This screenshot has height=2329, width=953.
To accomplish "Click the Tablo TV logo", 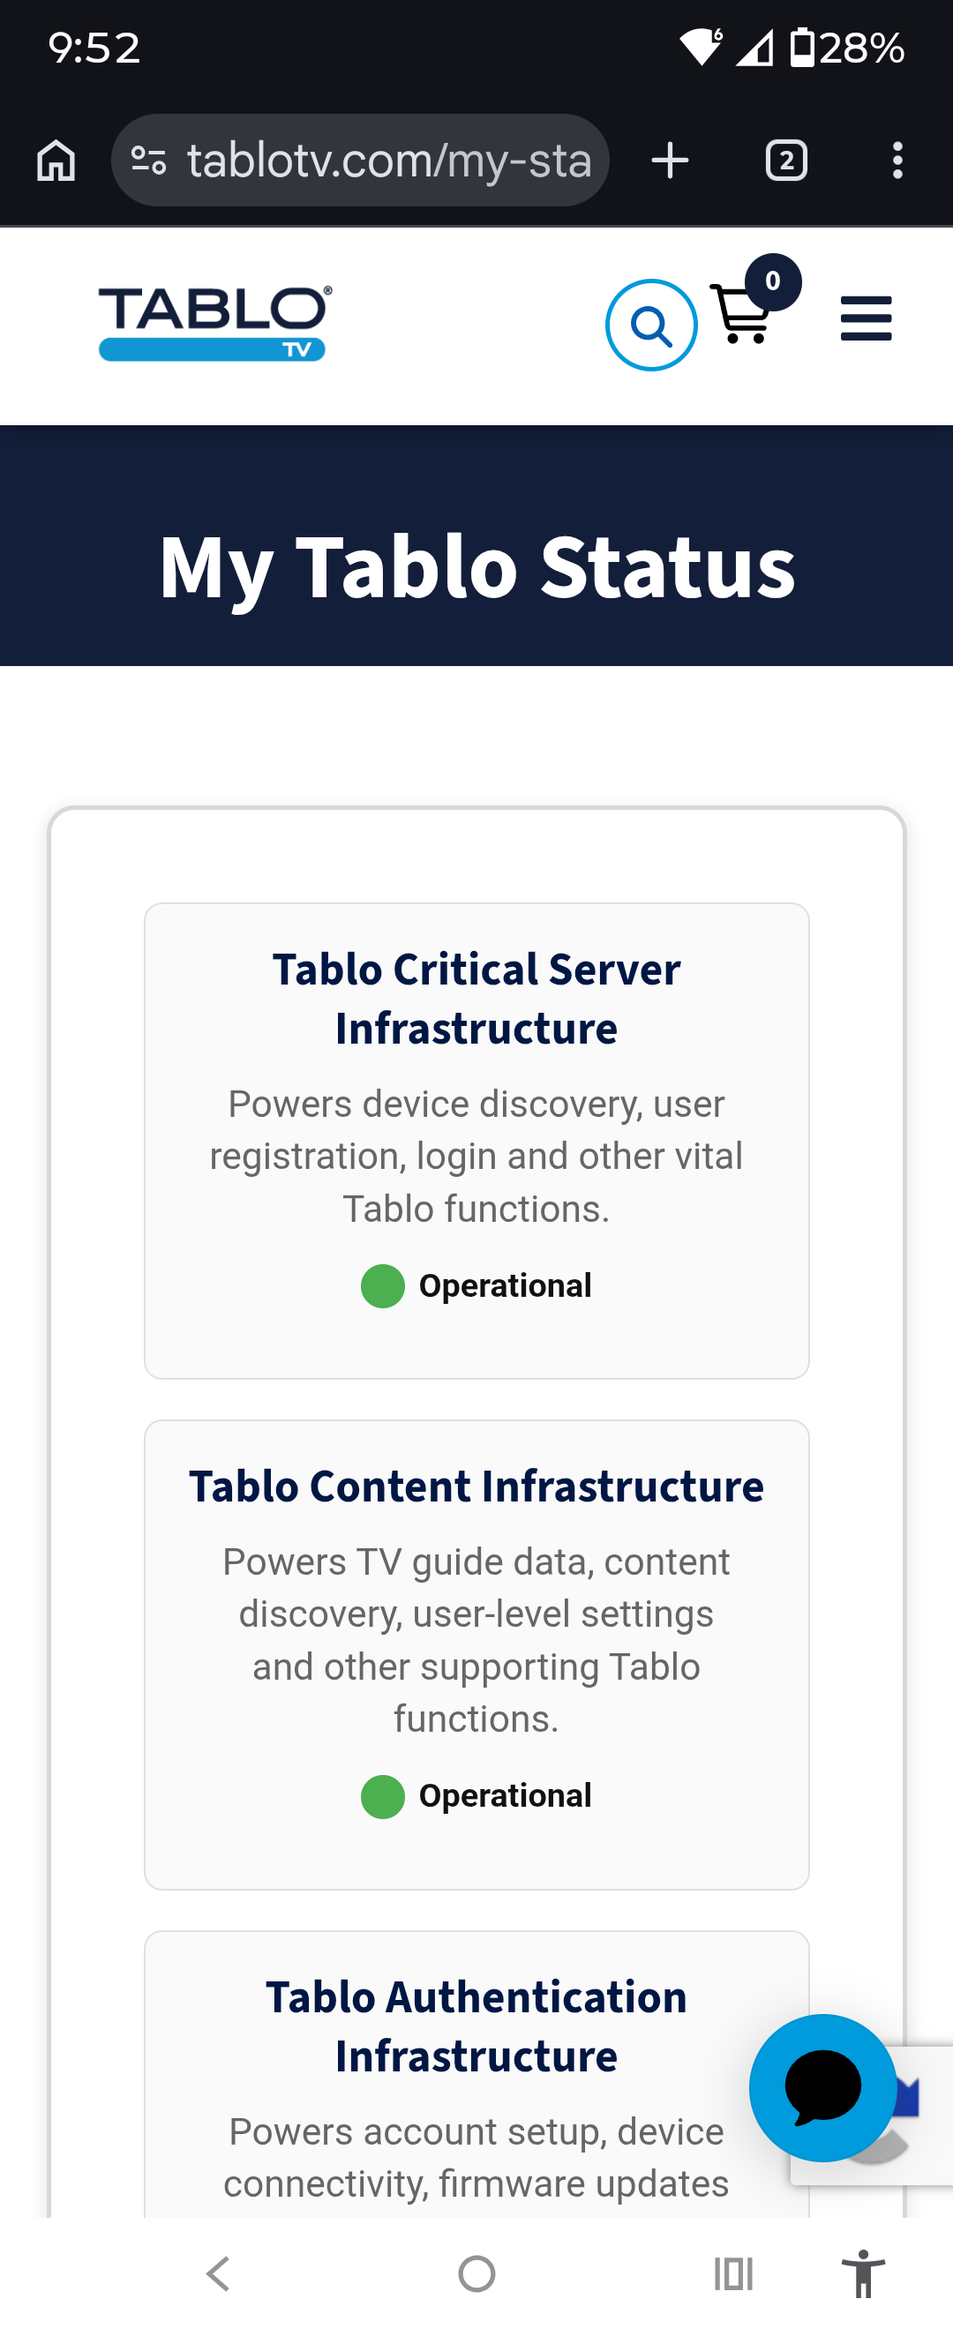I will click(x=215, y=324).
